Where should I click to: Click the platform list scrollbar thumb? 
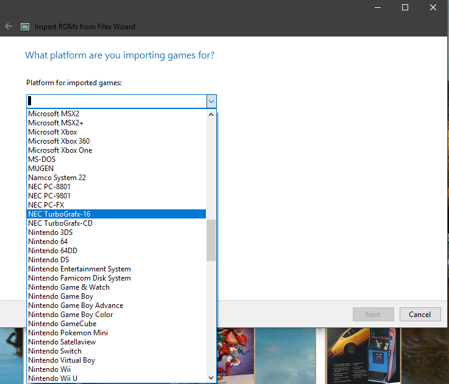point(211,240)
